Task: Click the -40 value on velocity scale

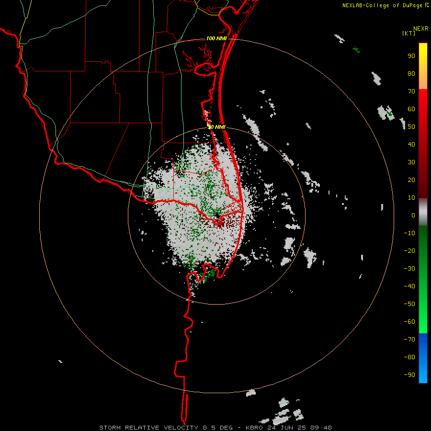Action: pos(409,286)
